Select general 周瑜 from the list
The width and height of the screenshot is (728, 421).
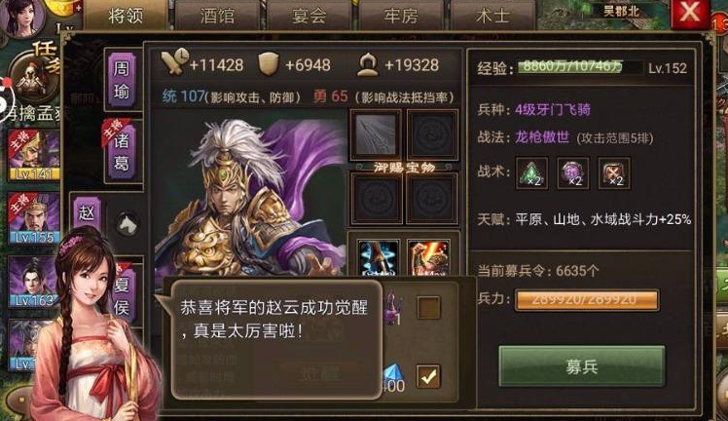click(122, 79)
